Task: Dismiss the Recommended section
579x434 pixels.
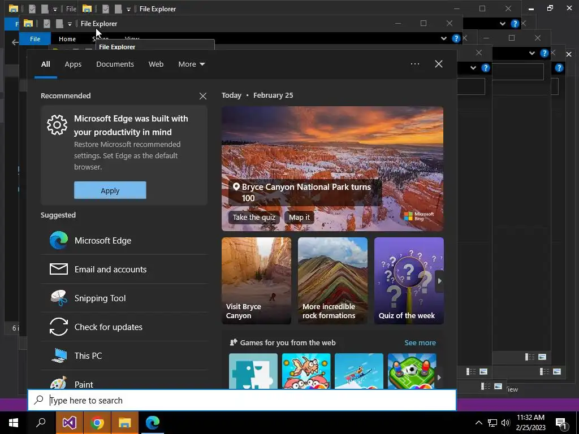Action: [203, 96]
